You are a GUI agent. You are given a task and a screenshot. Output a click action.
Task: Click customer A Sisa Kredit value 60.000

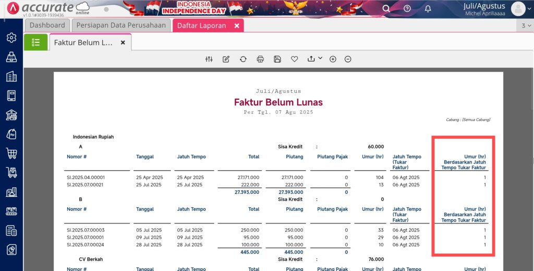(x=375, y=147)
